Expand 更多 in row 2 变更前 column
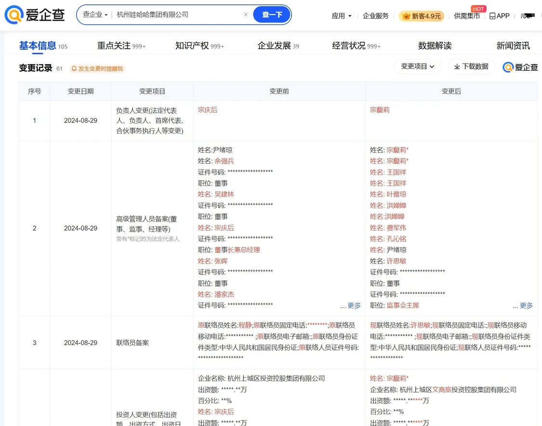 click(354, 306)
